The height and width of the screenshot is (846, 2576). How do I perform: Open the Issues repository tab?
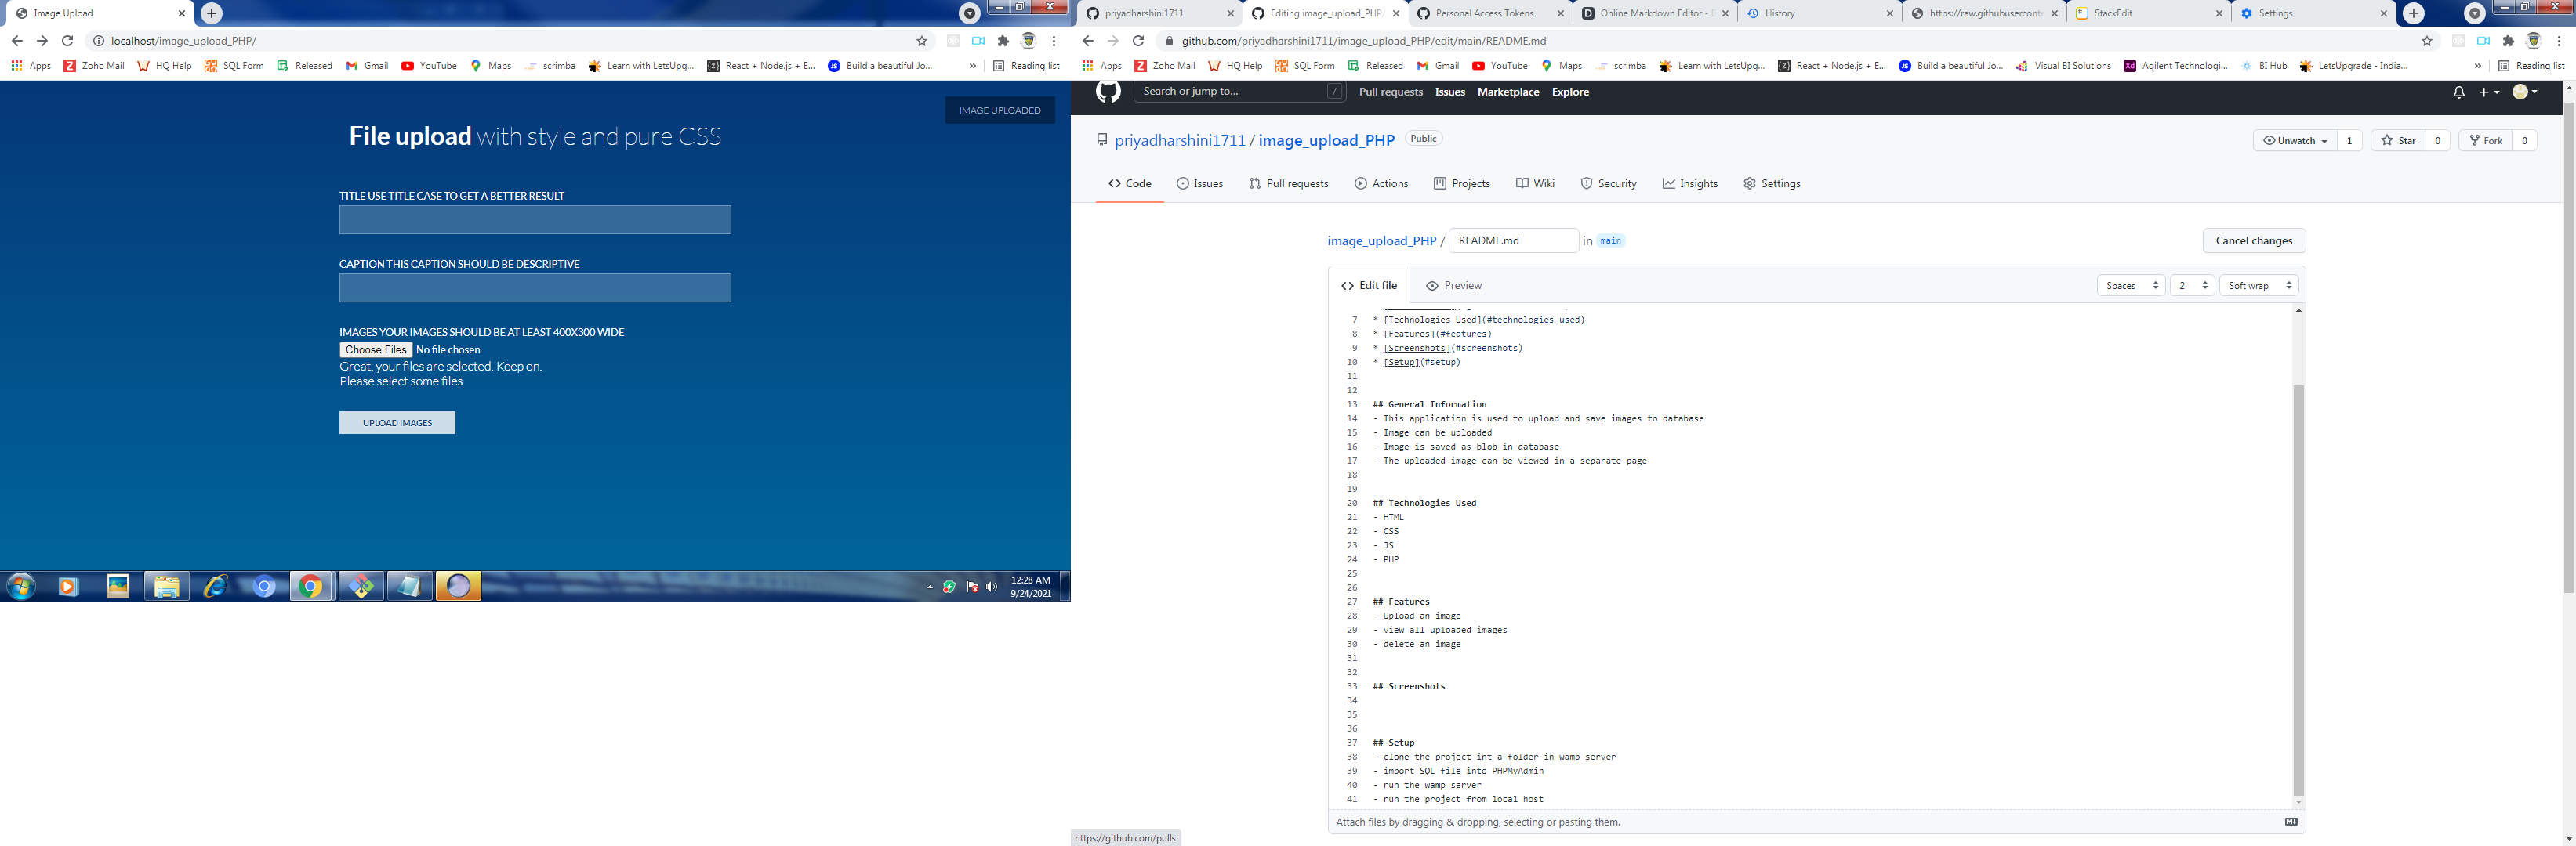click(1199, 184)
